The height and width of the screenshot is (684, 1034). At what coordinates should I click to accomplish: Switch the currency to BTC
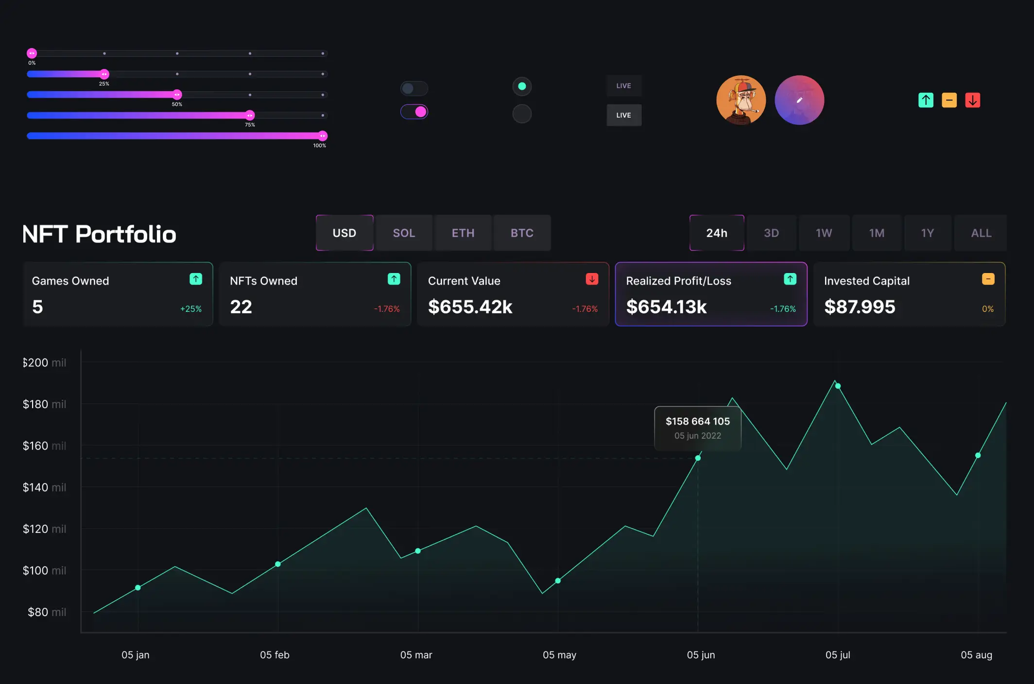coord(522,233)
